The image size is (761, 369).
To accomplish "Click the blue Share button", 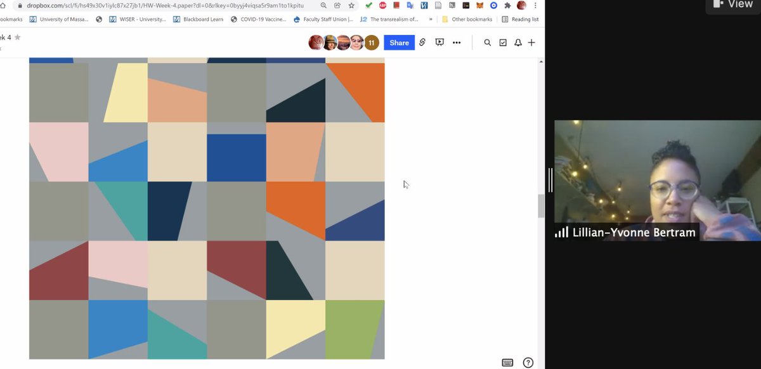I will click(399, 42).
